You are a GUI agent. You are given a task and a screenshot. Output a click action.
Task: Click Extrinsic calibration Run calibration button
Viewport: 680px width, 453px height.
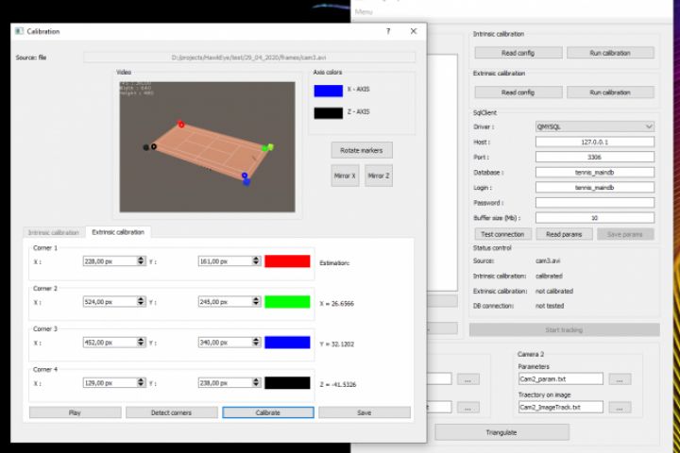point(610,92)
